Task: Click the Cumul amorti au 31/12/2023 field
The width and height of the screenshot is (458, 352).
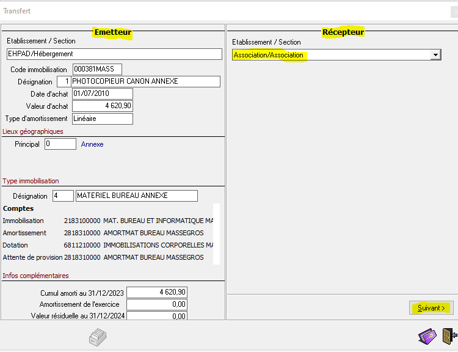Action: pos(156,292)
